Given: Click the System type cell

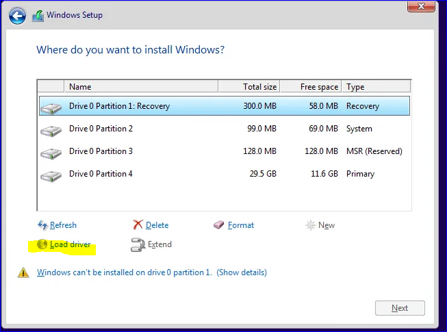Looking at the screenshot, I should [359, 129].
